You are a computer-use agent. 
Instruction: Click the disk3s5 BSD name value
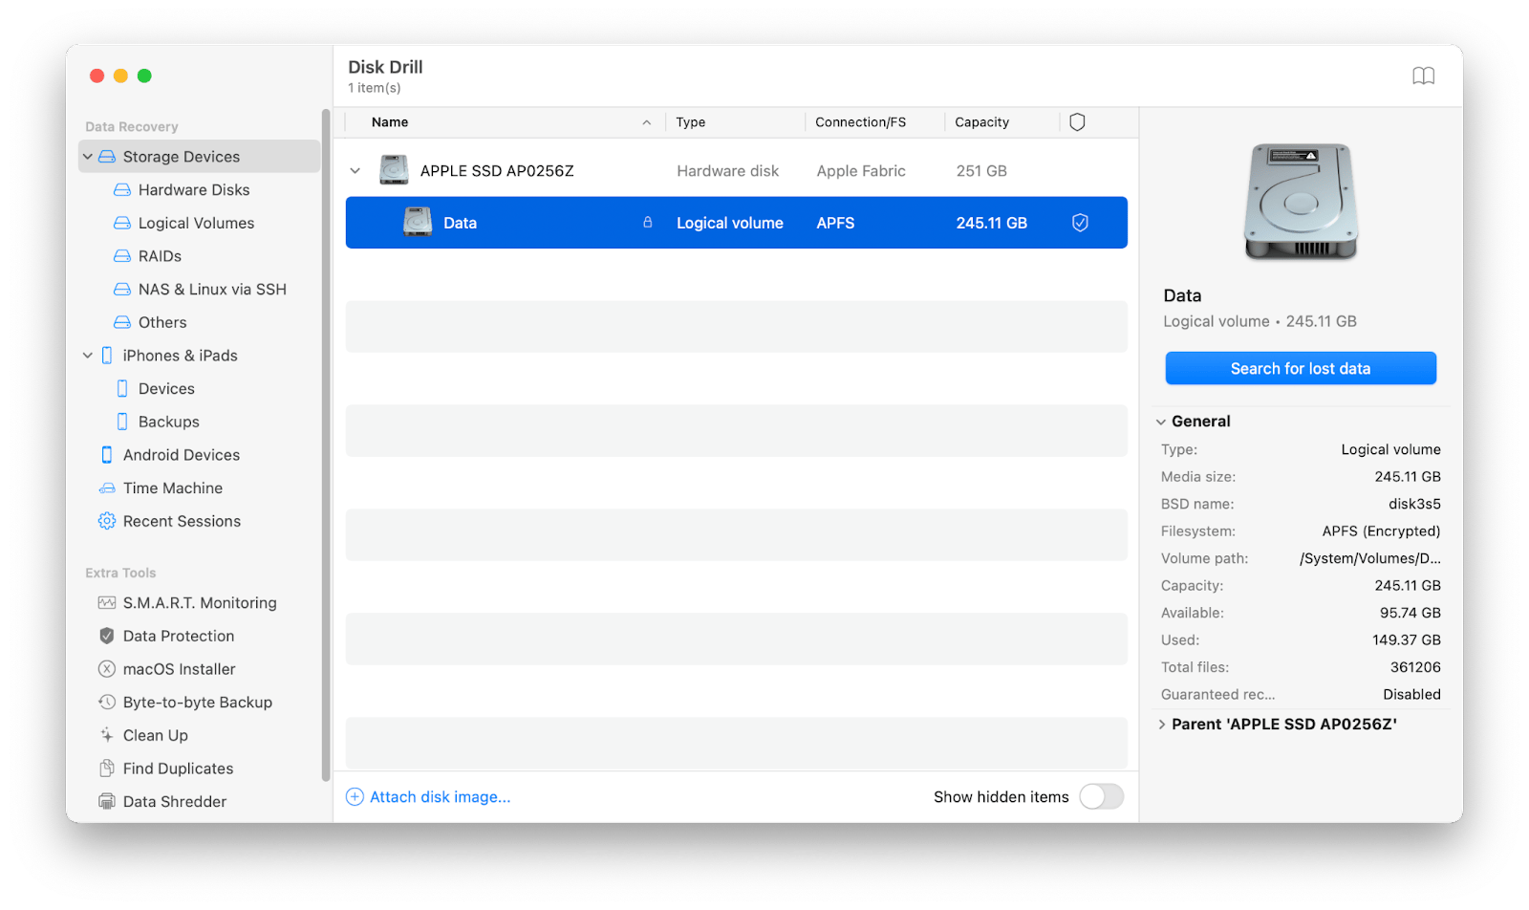[x=1414, y=504]
